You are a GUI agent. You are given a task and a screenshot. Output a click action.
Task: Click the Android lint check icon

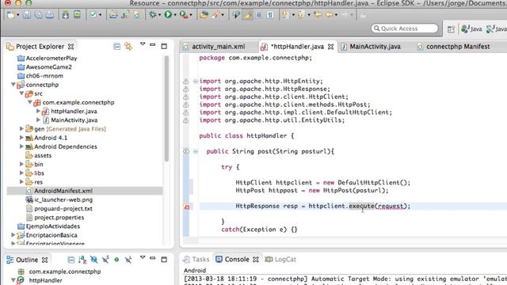pos(93,15)
